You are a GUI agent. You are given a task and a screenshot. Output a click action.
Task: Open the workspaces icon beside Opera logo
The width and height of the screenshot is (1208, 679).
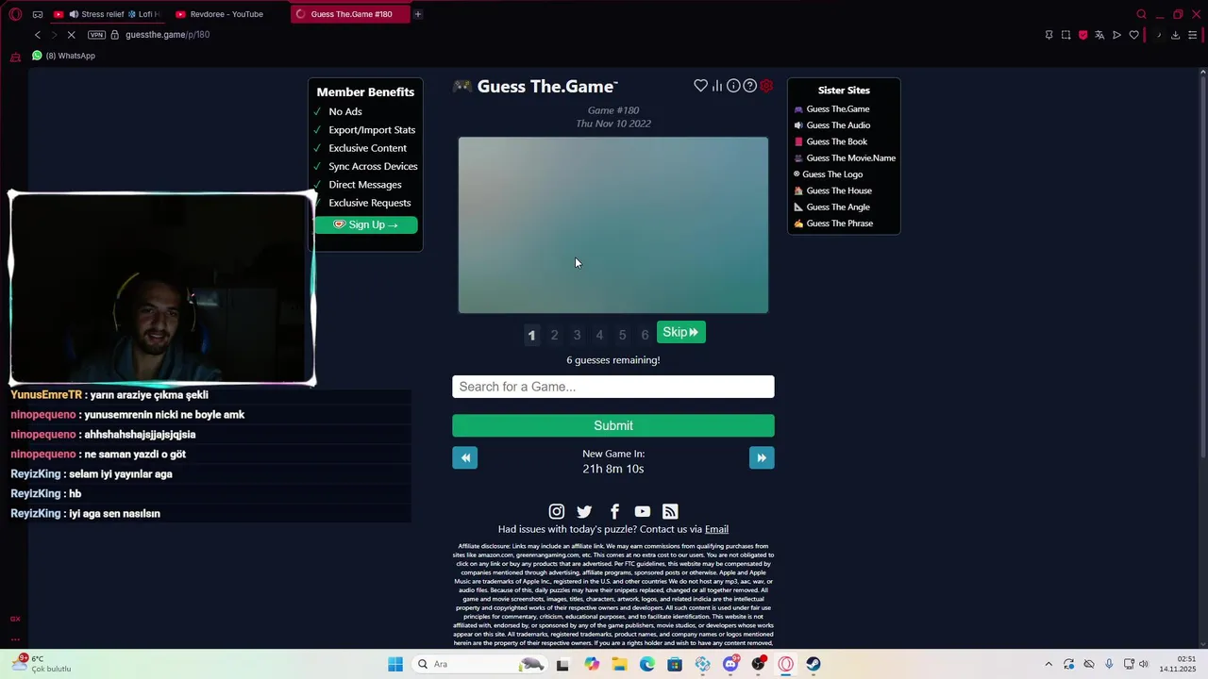pos(38,14)
